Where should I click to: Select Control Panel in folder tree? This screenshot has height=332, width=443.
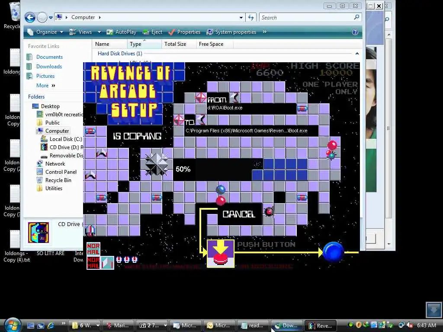[57, 172]
